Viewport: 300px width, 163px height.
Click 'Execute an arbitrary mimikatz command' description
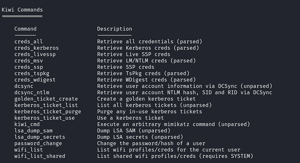click(173, 124)
